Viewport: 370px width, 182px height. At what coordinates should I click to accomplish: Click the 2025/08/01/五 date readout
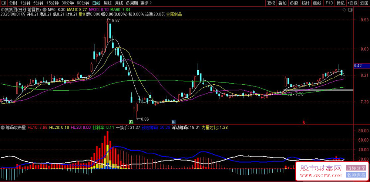[13, 14]
